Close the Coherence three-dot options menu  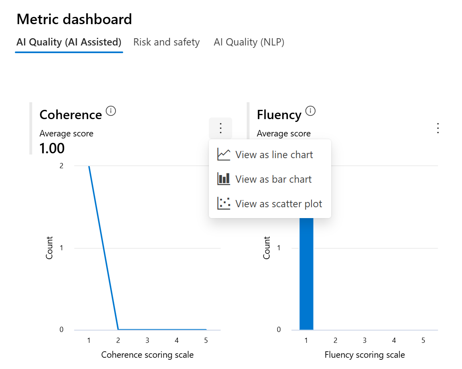(221, 128)
